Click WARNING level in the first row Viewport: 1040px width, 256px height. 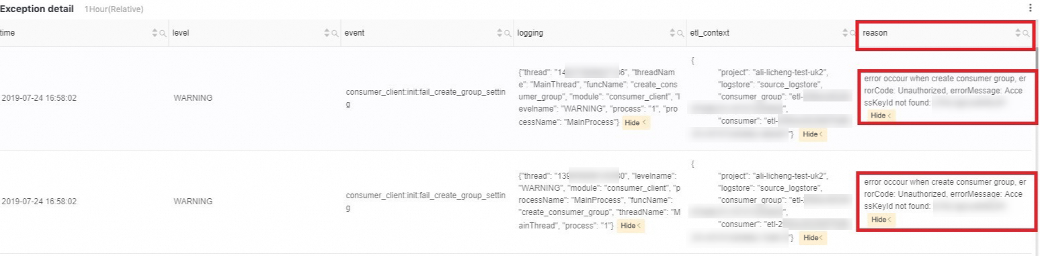(193, 98)
